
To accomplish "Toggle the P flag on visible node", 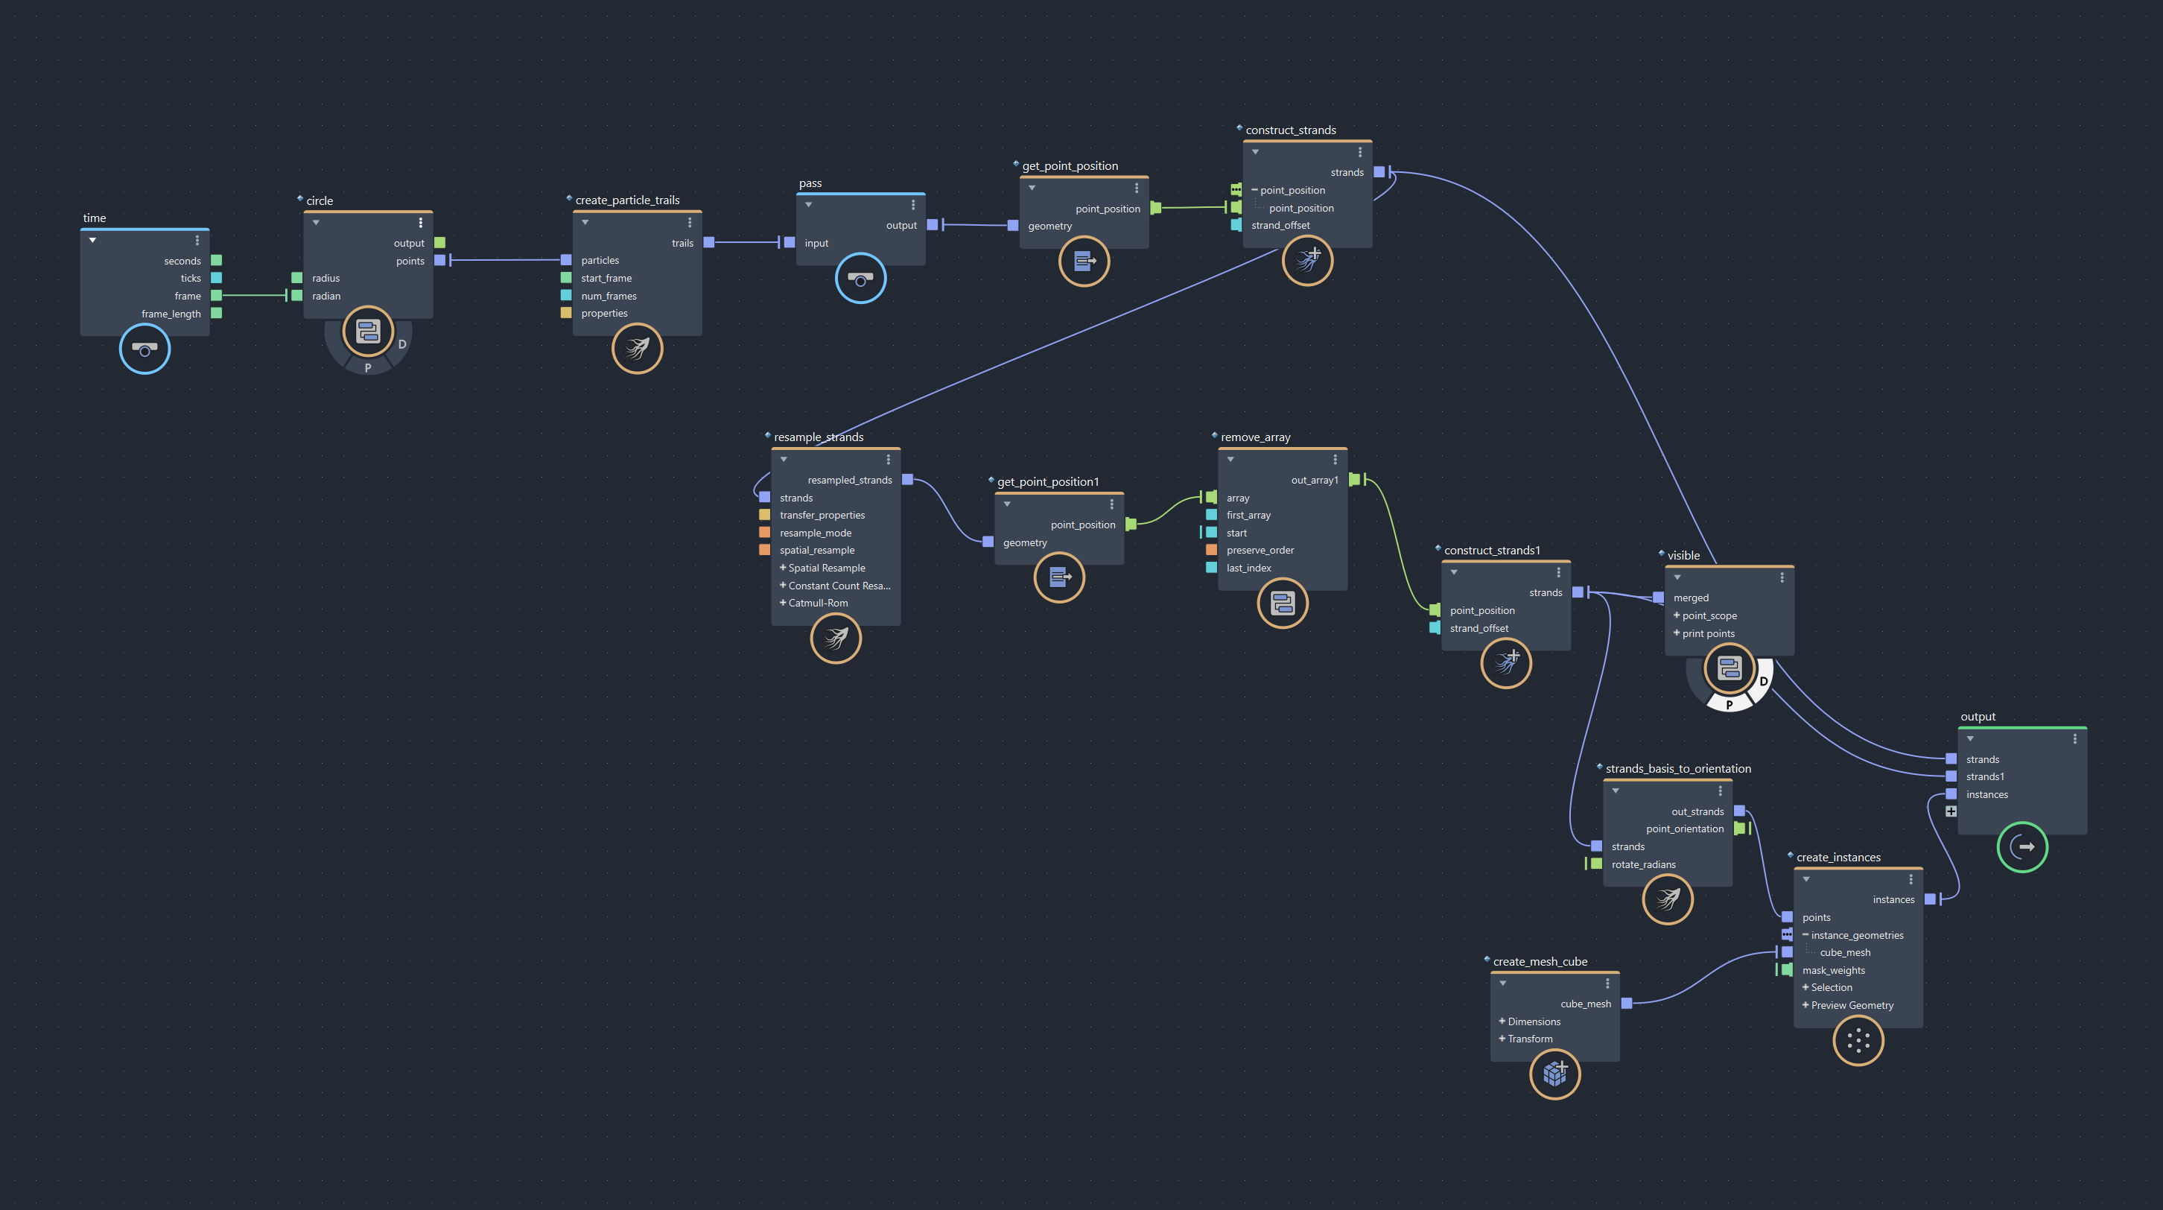I will [x=1729, y=705].
